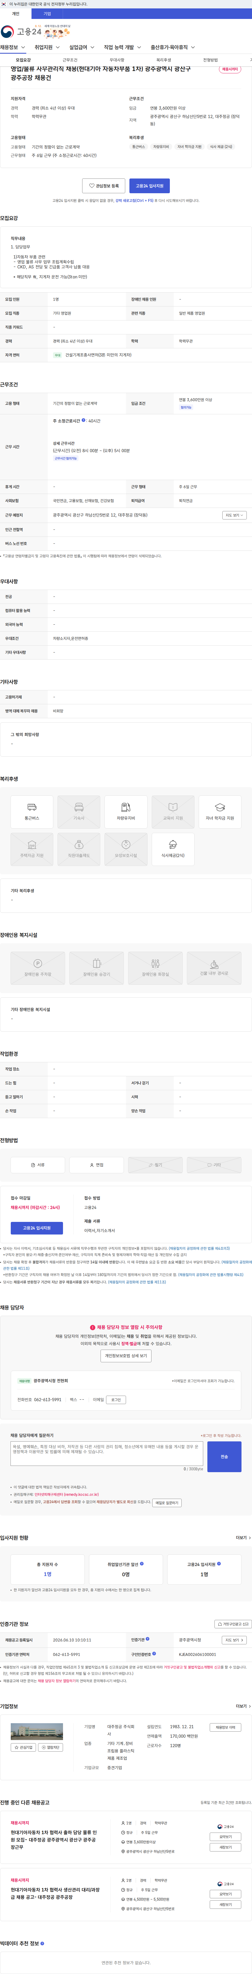Click the 교육비 지원 welfare icon

pyautogui.click(x=172, y=812)
